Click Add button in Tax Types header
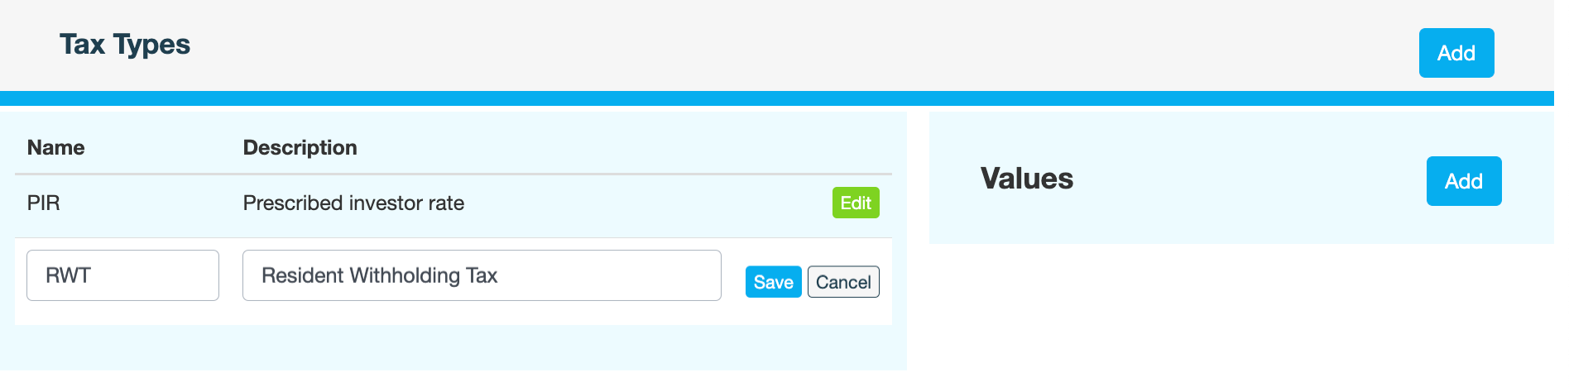This screenshot has height=387, width=1569. point(1456,53)
